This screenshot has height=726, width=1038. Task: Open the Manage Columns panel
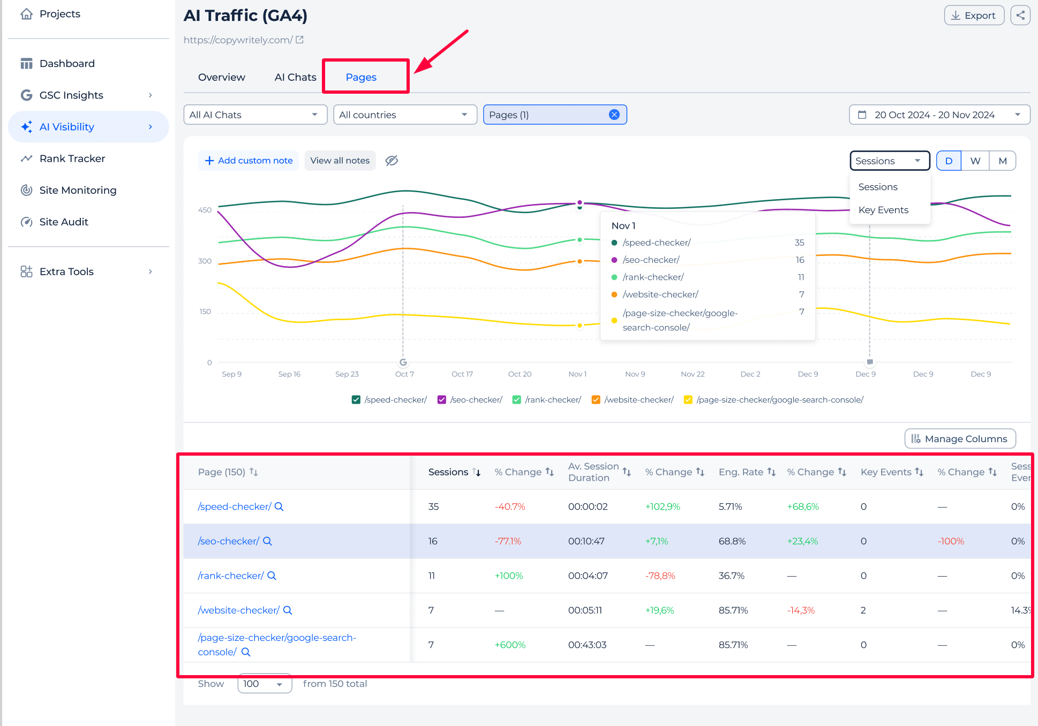pos(959,438)
